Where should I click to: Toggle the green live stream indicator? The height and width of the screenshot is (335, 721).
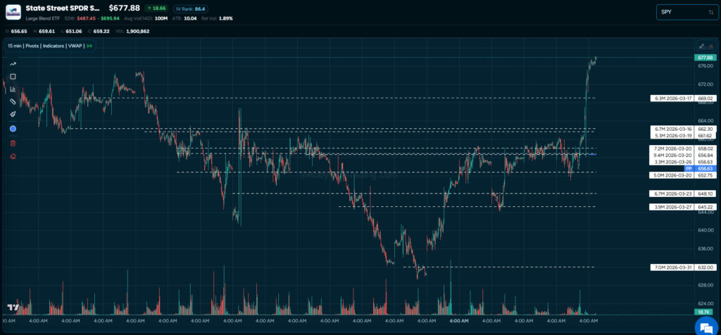click(89, 46)
